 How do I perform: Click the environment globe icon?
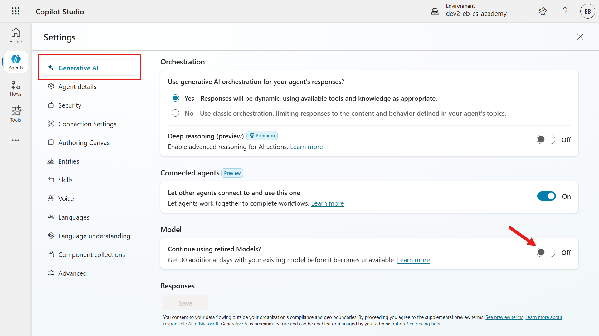pos(435,12)
